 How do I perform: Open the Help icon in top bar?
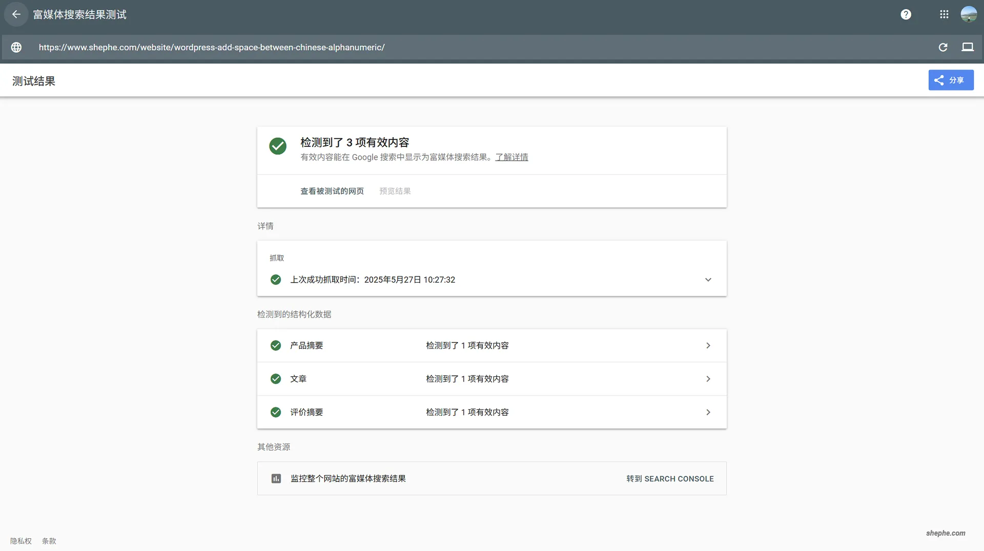coord(906,14)
